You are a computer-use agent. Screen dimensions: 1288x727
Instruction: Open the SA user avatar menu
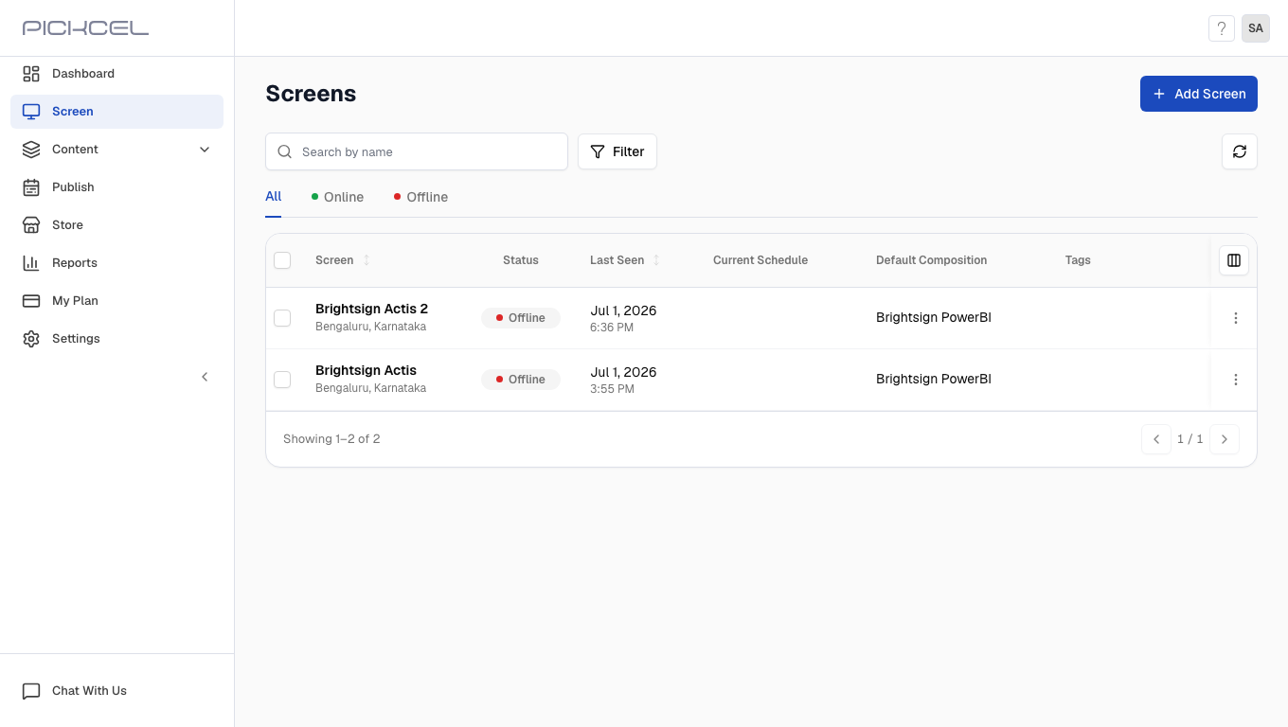pos(1256,28)
